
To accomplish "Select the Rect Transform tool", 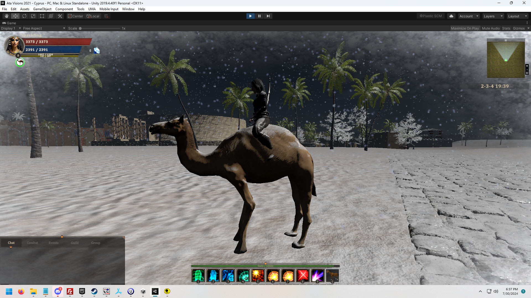I will [x=42, y=16].
